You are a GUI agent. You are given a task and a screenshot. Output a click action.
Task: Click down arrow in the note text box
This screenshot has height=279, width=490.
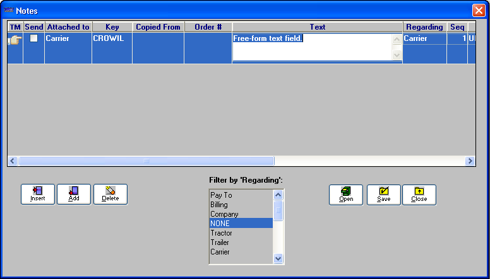click(x=397, y=55)
